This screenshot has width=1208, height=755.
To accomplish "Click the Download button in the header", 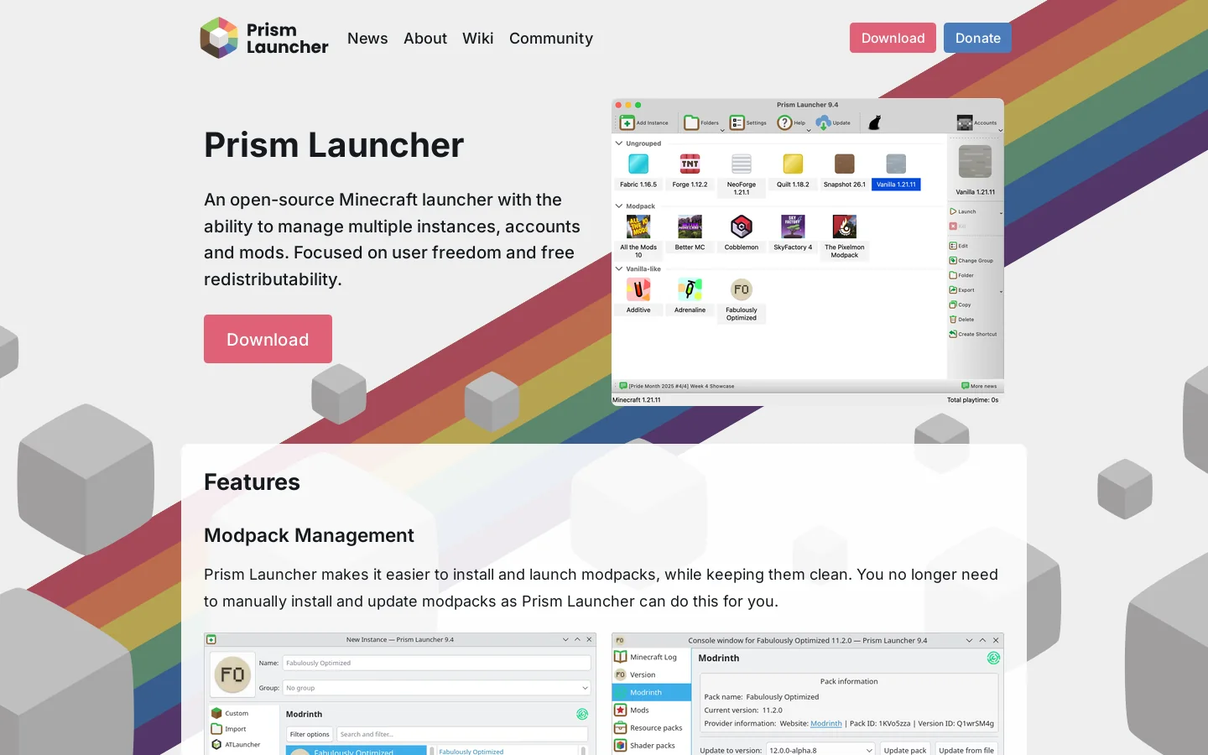I will coord(893,38).
